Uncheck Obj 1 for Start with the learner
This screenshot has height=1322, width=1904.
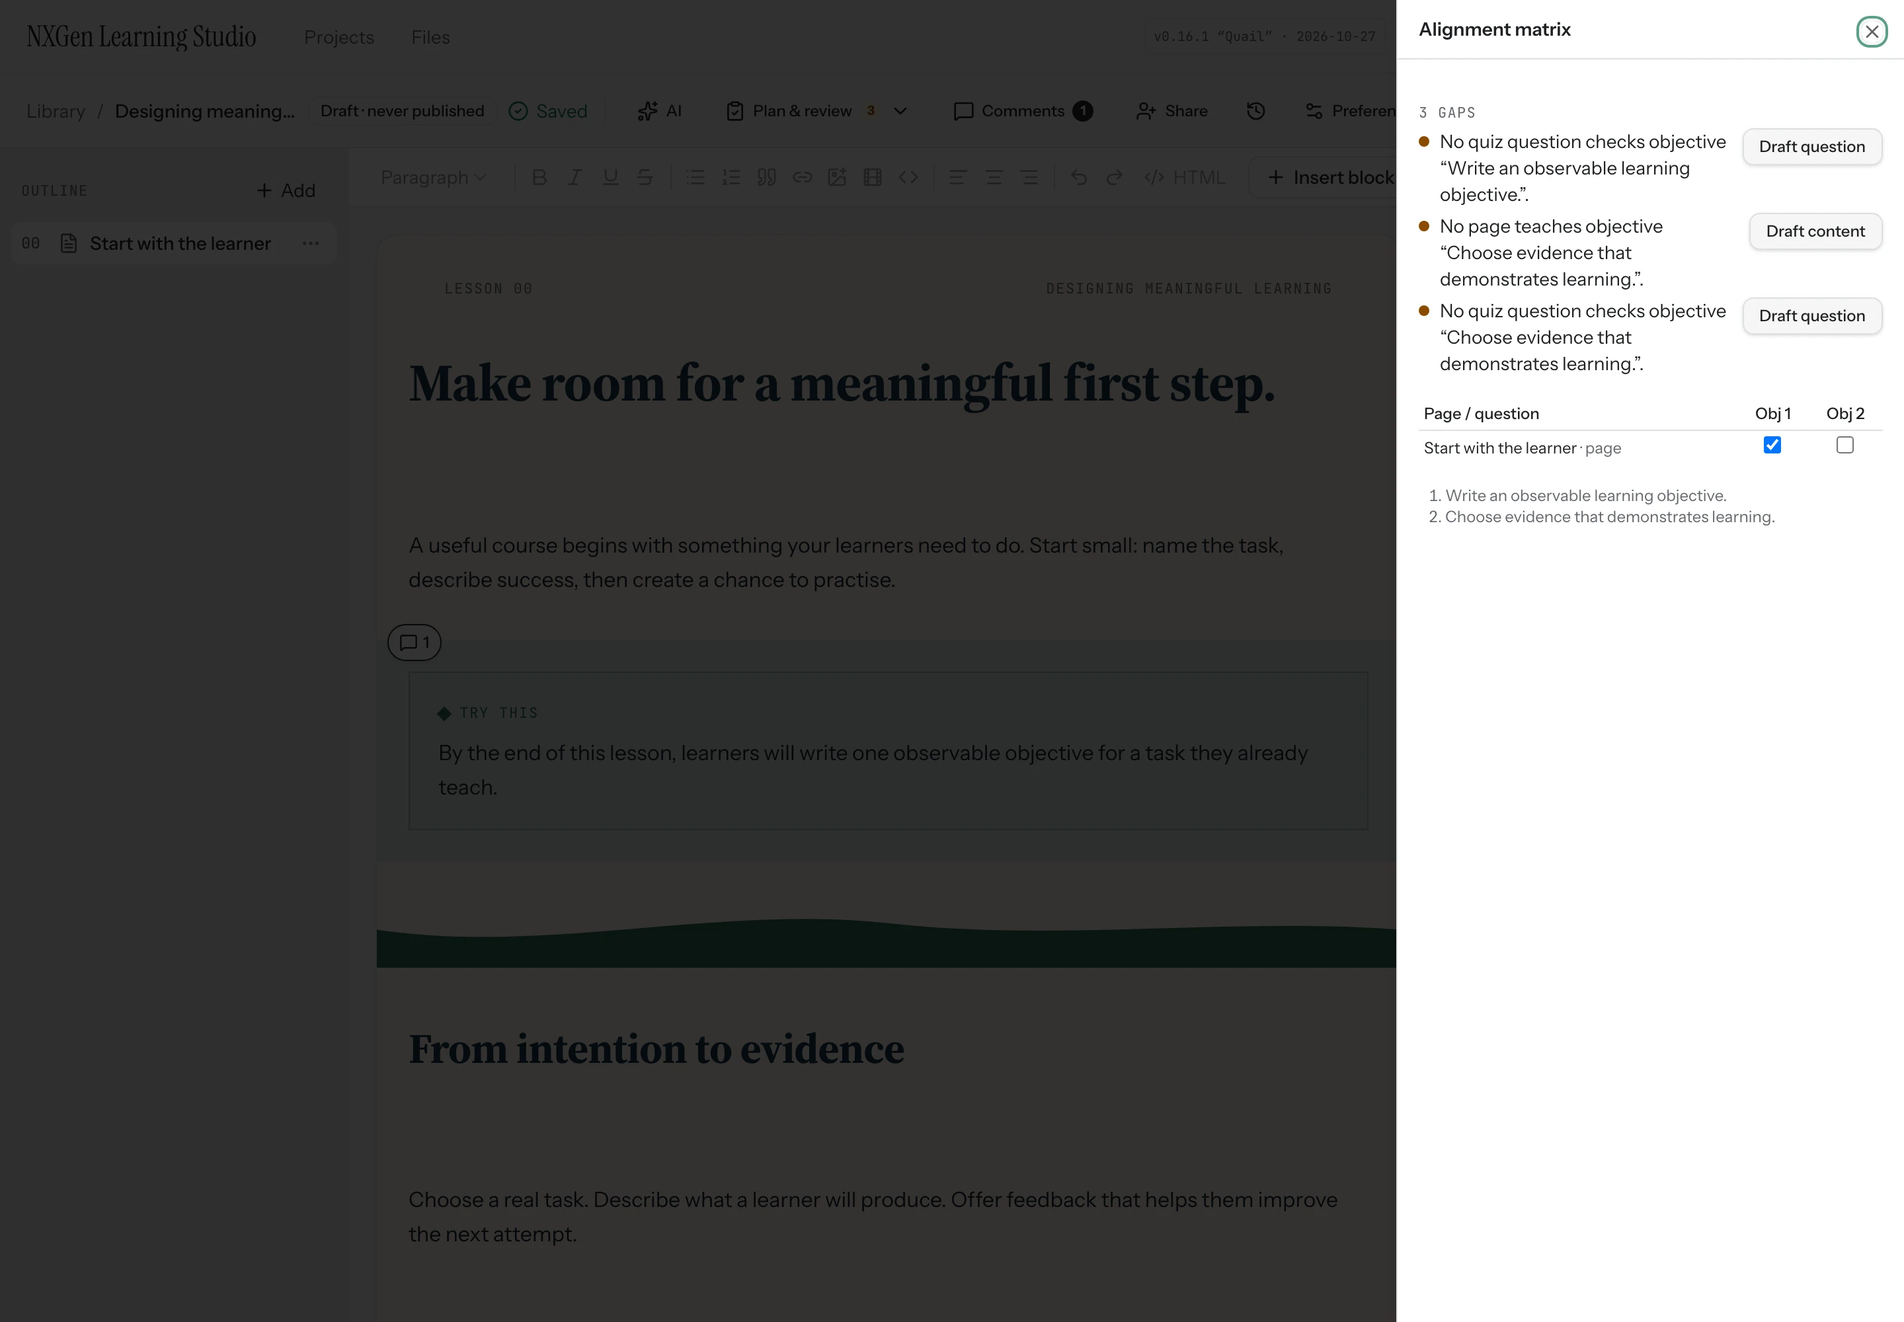1772,445
